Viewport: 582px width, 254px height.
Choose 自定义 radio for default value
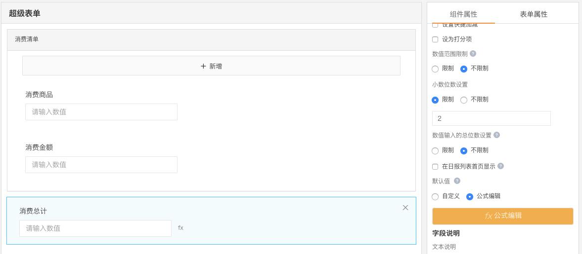click(435, 197)
